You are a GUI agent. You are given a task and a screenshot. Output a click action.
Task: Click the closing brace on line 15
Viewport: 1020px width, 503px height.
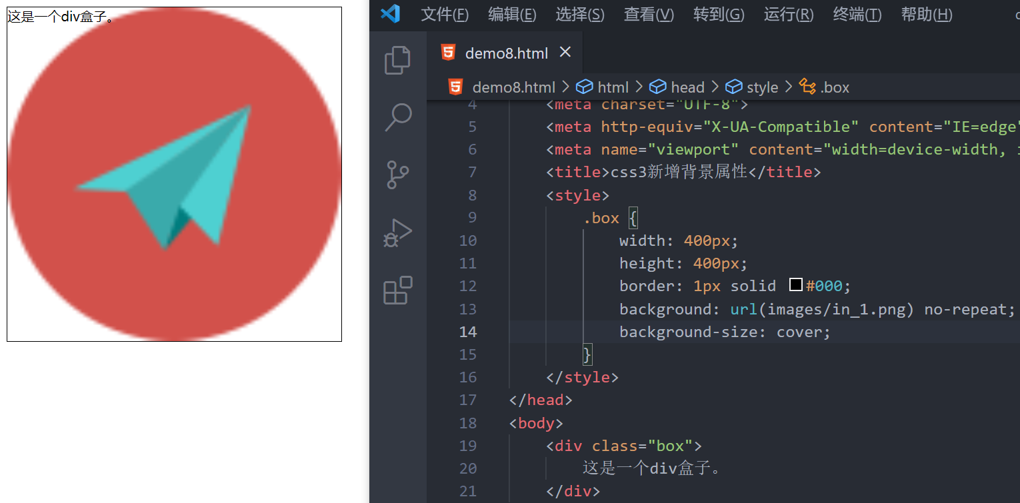[587, 354]
